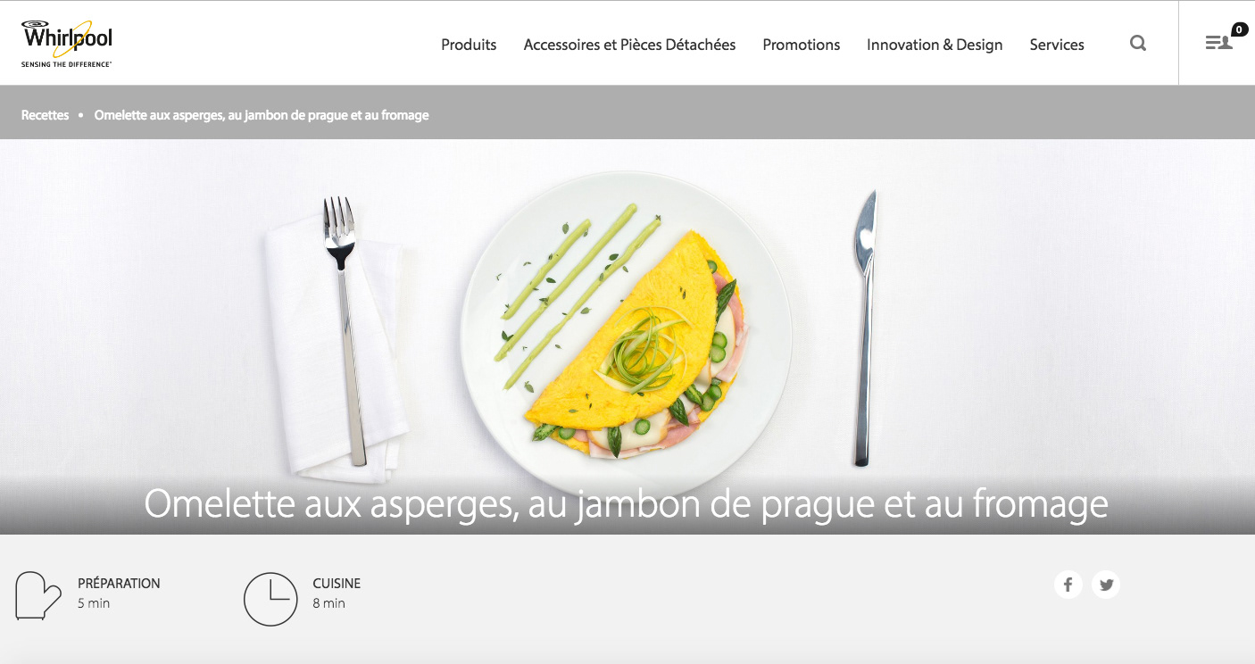This screenshot has width=1255, height=664.
Task: Click the omelette breadcrumb title text
Action: point(262,115)
